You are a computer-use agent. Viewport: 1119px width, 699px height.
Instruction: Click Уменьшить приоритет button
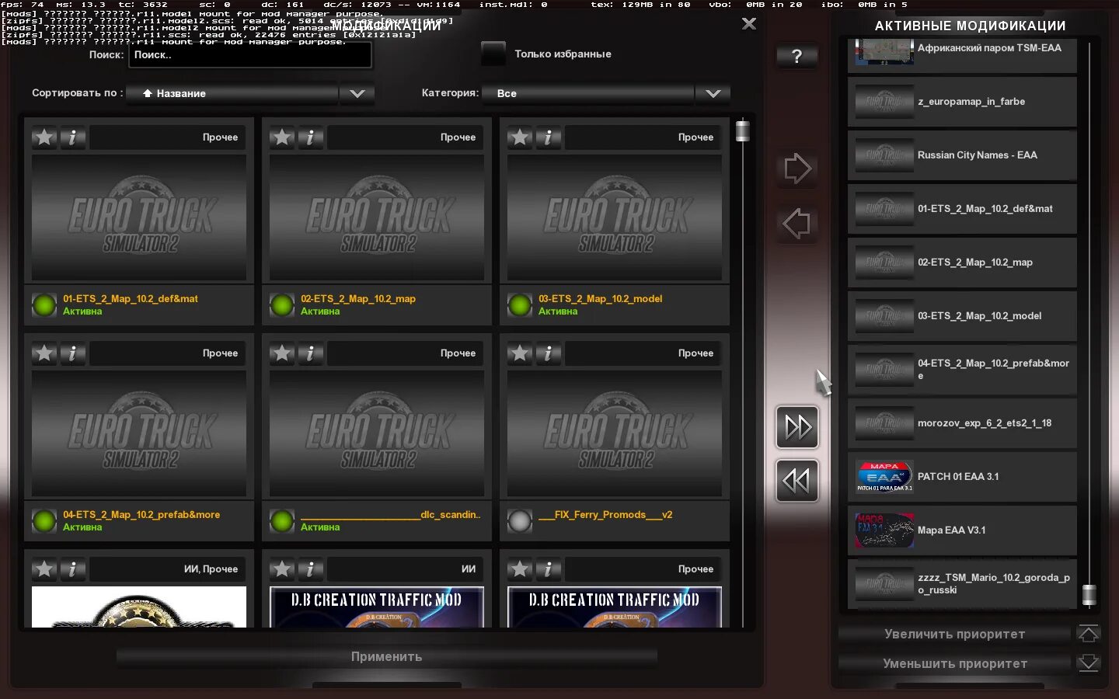(955, 663)
